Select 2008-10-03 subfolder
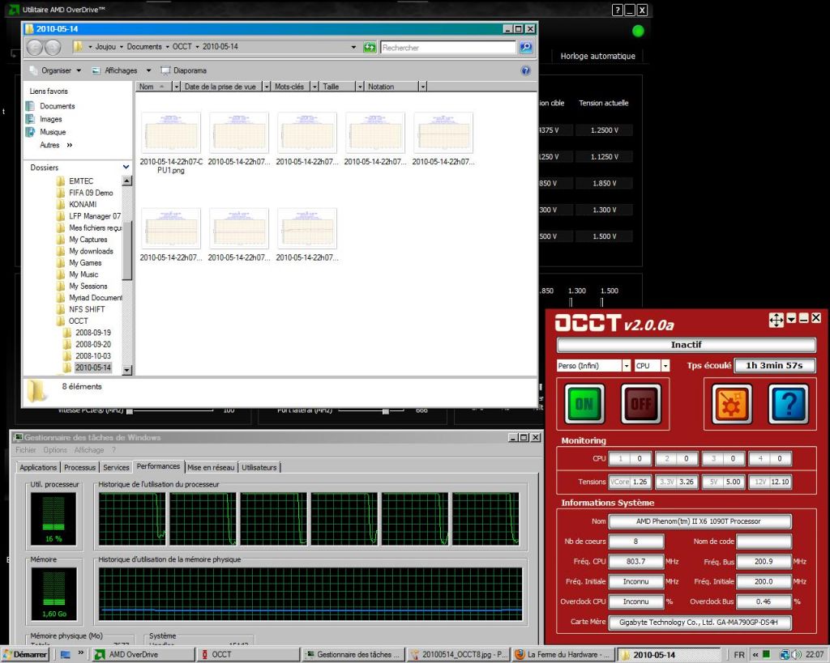This screenshot has height=663, width=830. click(92, 356)
